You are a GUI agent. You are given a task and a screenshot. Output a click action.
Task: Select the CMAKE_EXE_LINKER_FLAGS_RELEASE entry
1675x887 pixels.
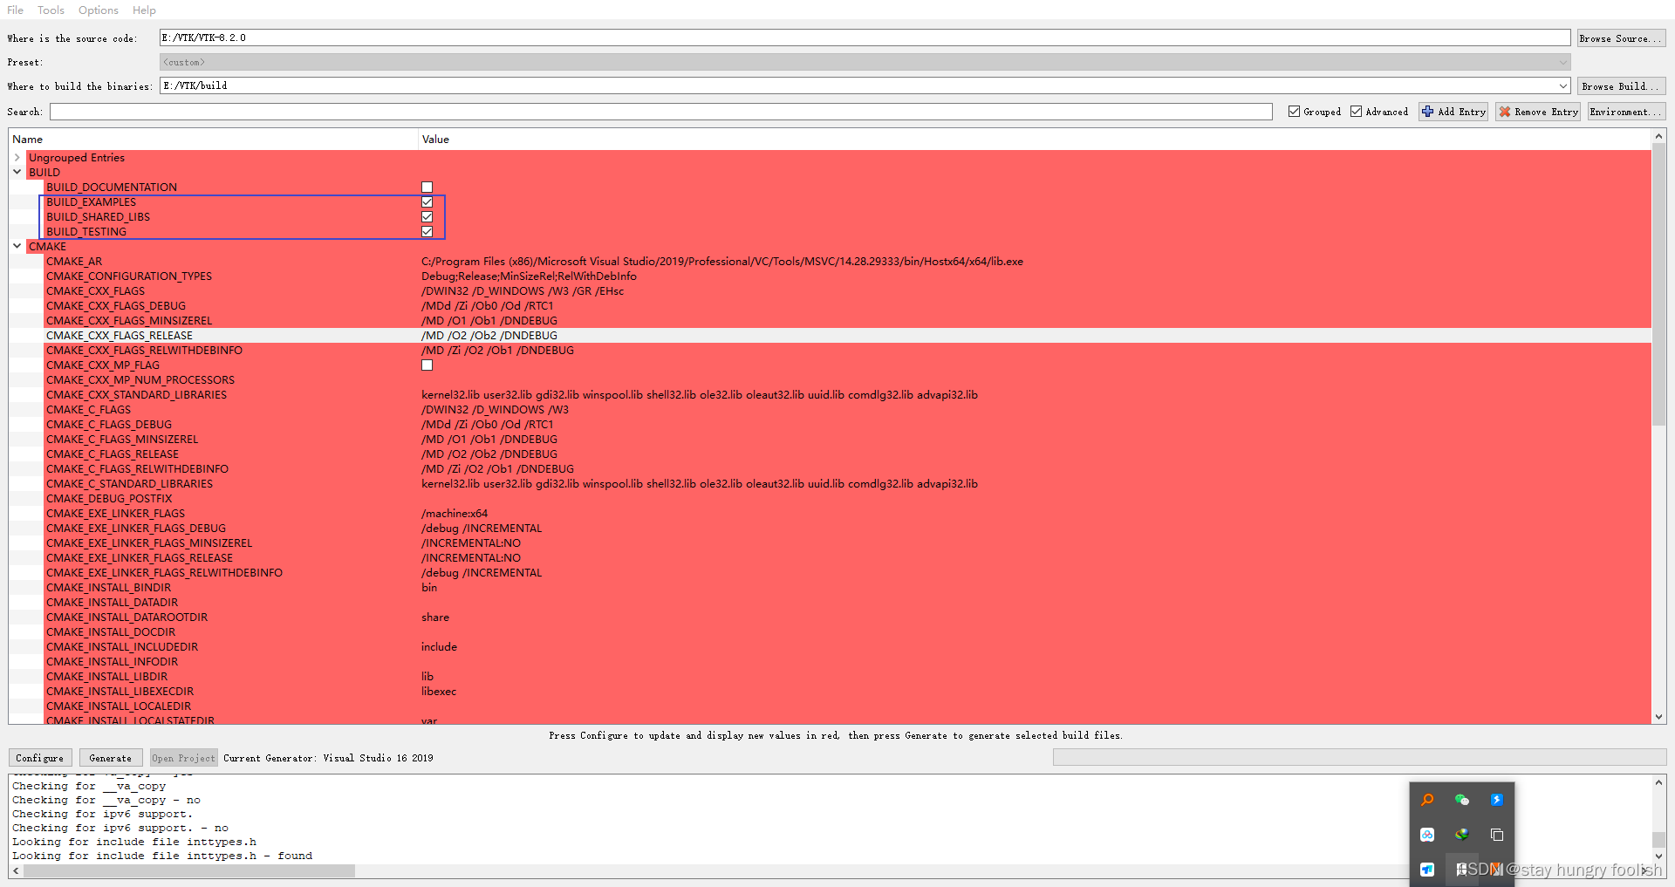click(x=140, y=558)
